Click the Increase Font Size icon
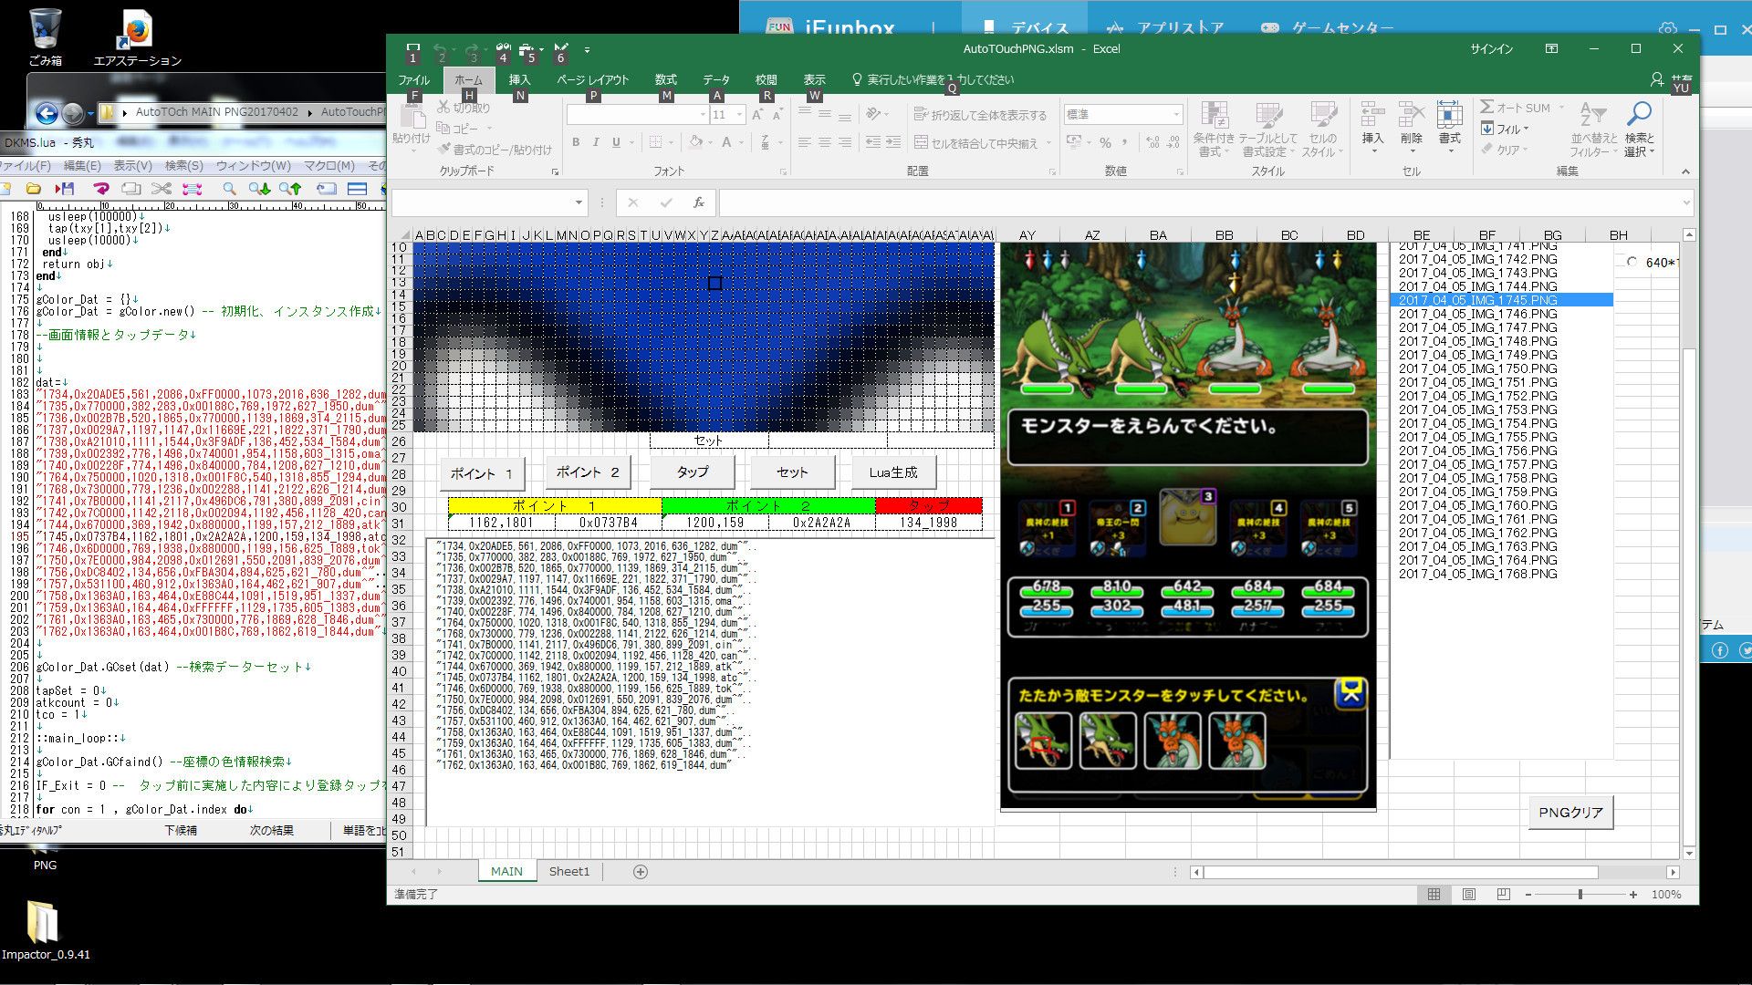Viewport: 1752px width, 985px height. [x=756, y=115]
